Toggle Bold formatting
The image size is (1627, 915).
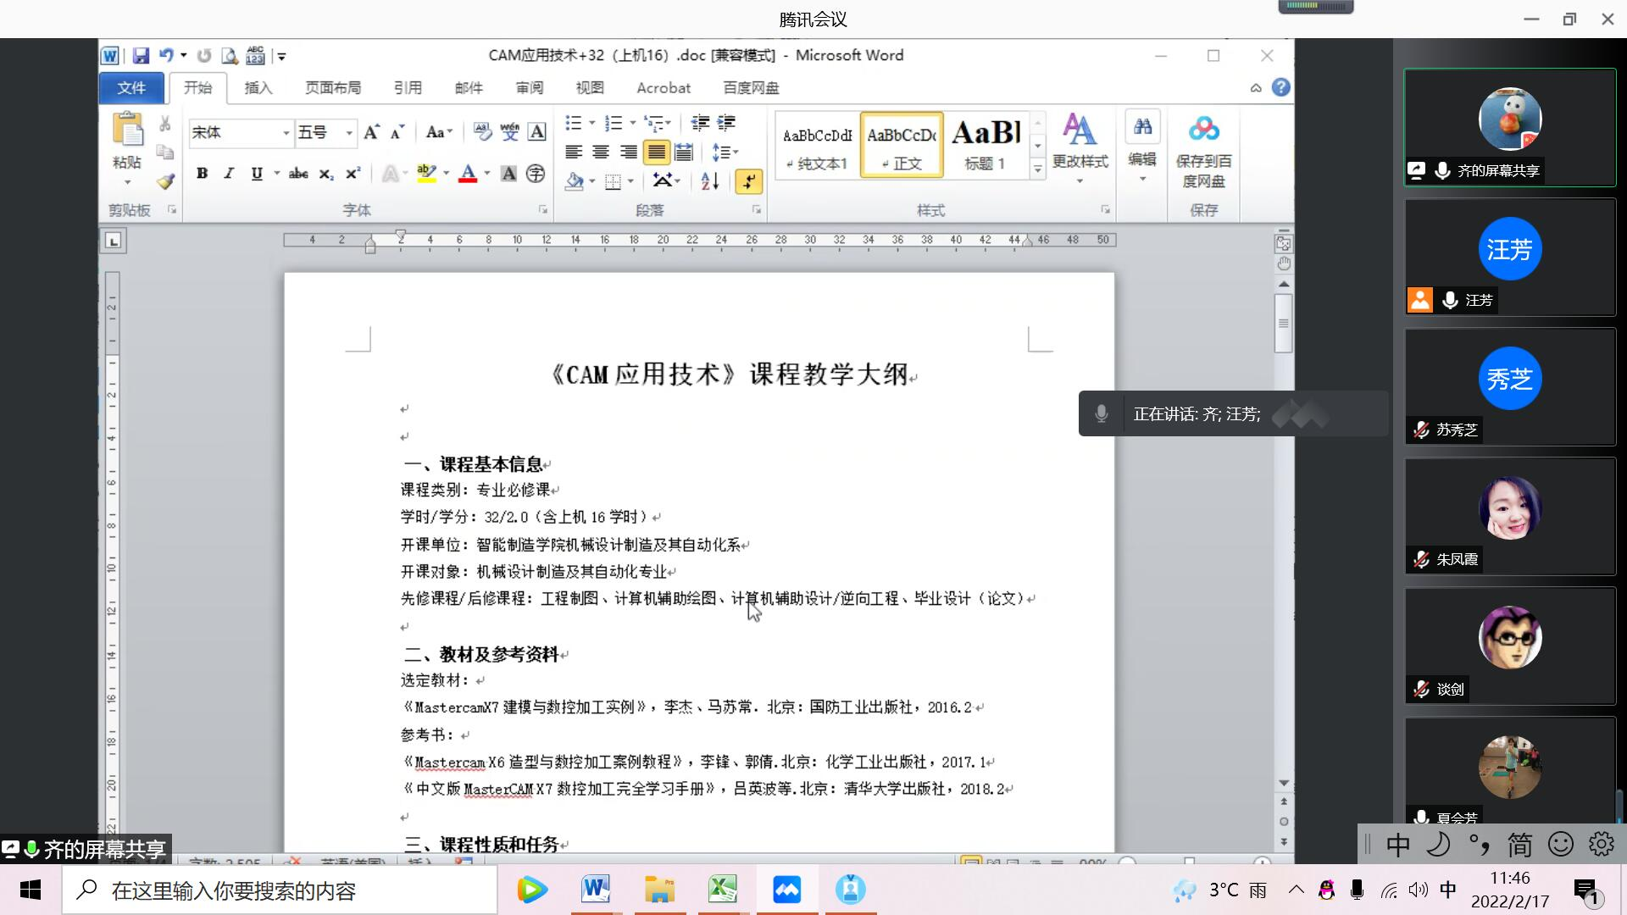click(202, 174)
